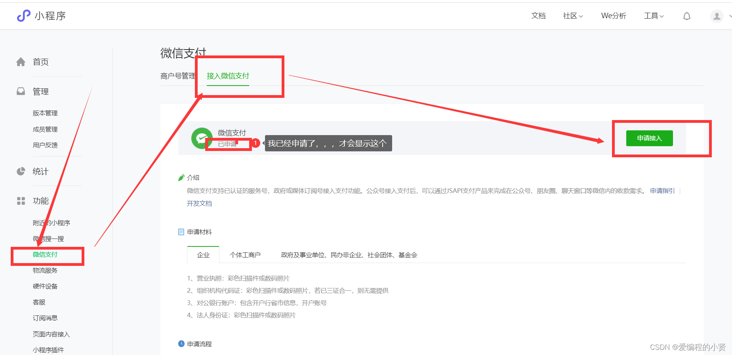Open 管理 section in sidebar

[40, 92]
